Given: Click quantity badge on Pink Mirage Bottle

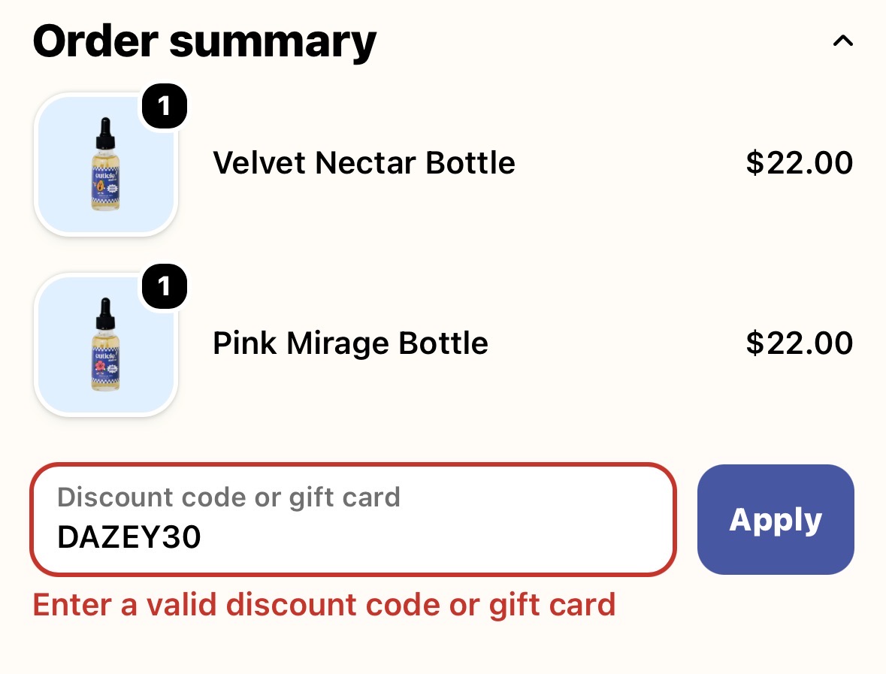Looking at the screenshot, I should pyautogui.click(x=165, y=286).
